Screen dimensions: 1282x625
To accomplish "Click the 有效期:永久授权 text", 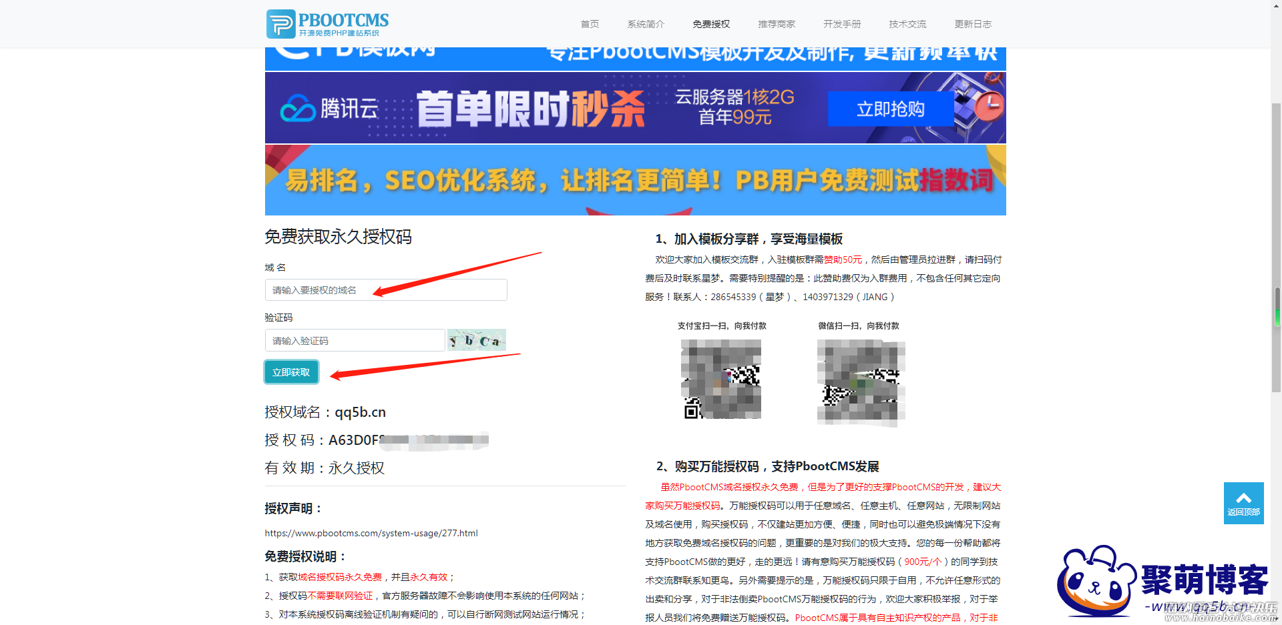I will pyautogui.click(x=325, y=468).
